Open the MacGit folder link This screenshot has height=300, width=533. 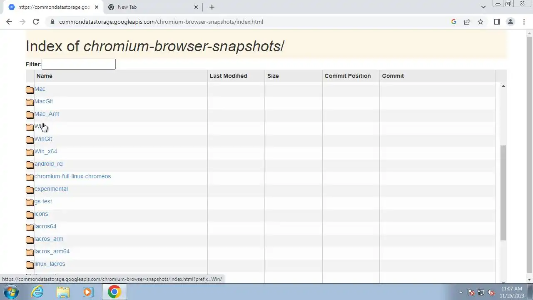click(43, 101)
